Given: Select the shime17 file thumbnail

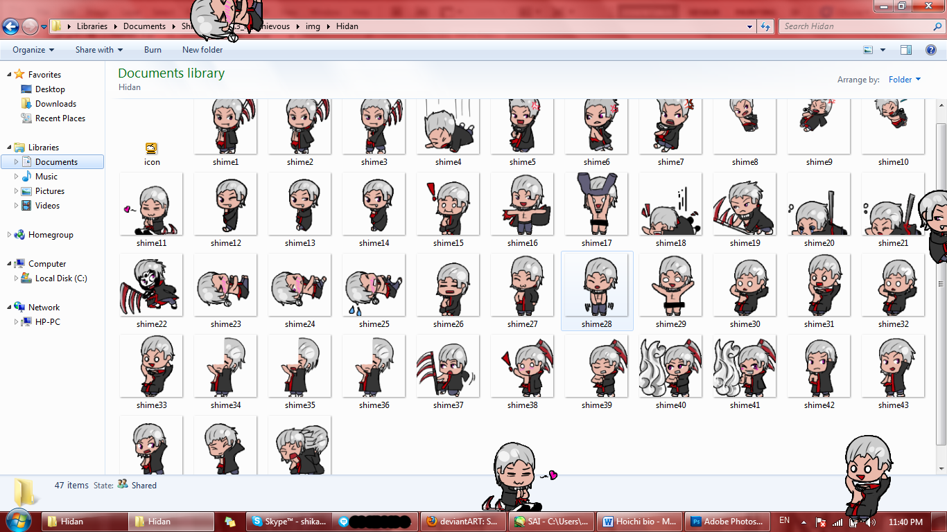Looking at the screenshot, I should point(596,204).
